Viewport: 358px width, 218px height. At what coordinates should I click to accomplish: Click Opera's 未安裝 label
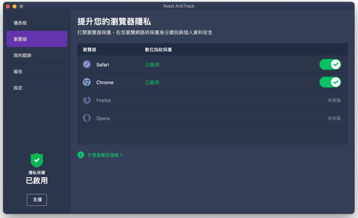(334, 118)
